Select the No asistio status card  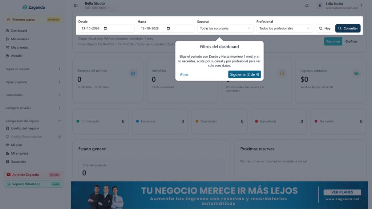[x=339, y=121]
